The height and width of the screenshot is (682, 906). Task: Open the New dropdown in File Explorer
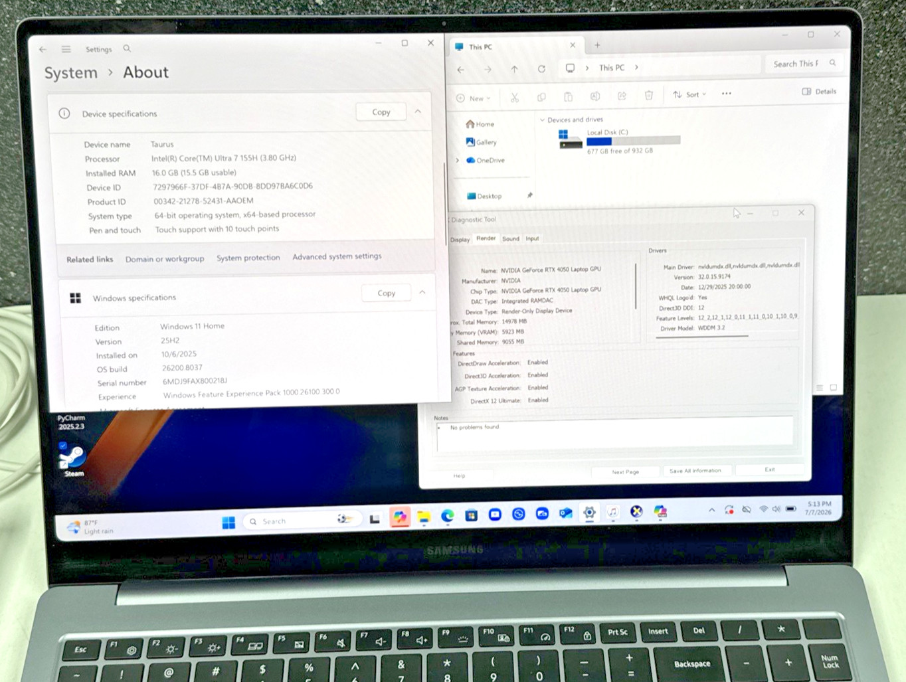[474, 98]
